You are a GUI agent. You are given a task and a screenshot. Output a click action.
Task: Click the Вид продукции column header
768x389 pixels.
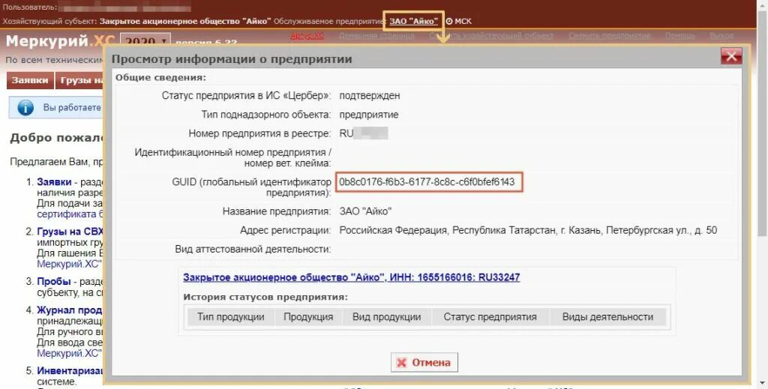click(x=386, y=316)
